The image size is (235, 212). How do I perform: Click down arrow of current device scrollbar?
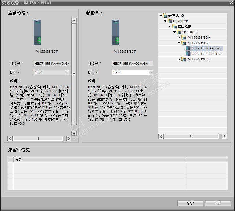[74, 133]
